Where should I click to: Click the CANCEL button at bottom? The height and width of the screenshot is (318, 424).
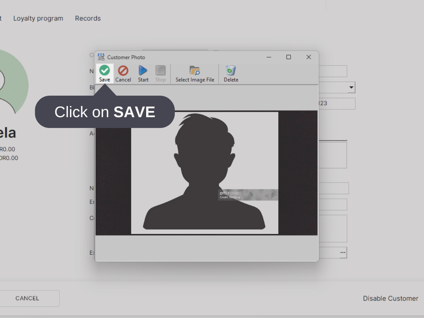point(27,298)
